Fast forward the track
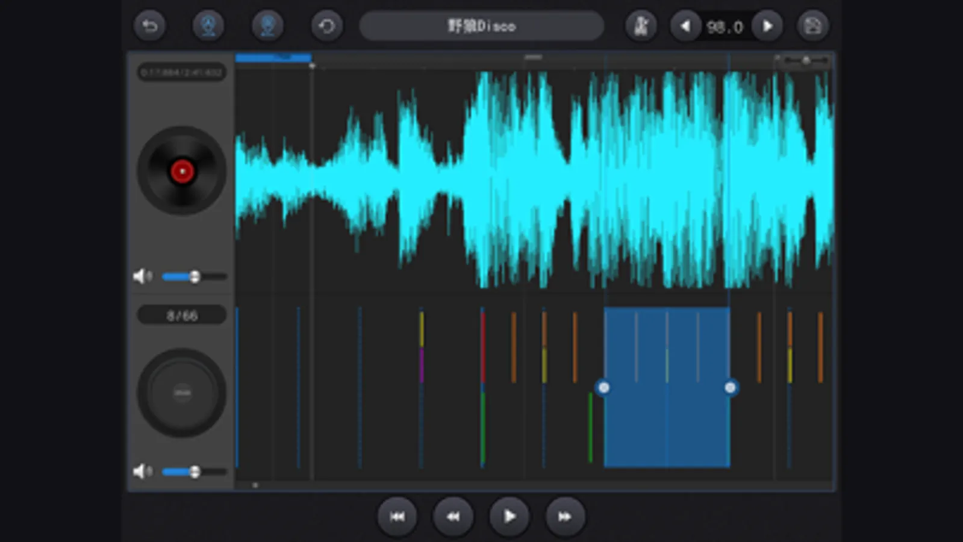 (x=565, y=517)
